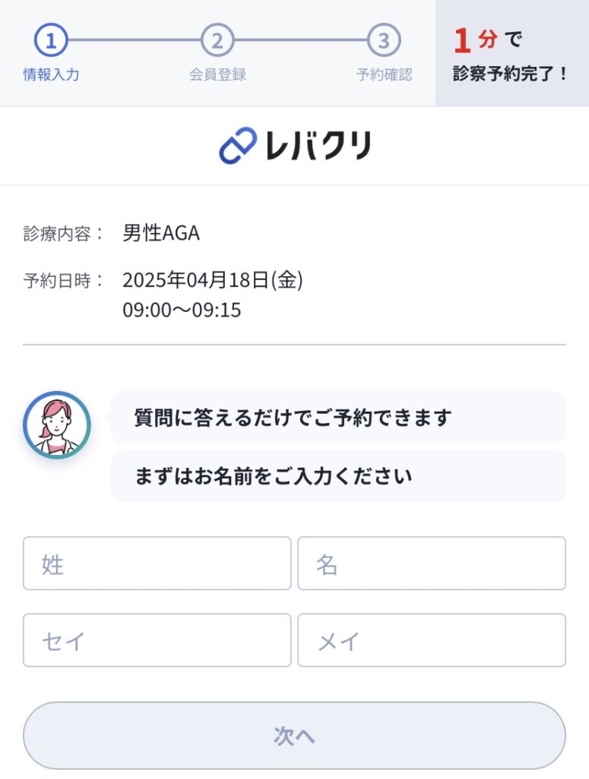Select the 会員登録 step label

click(x=217, y=75)
